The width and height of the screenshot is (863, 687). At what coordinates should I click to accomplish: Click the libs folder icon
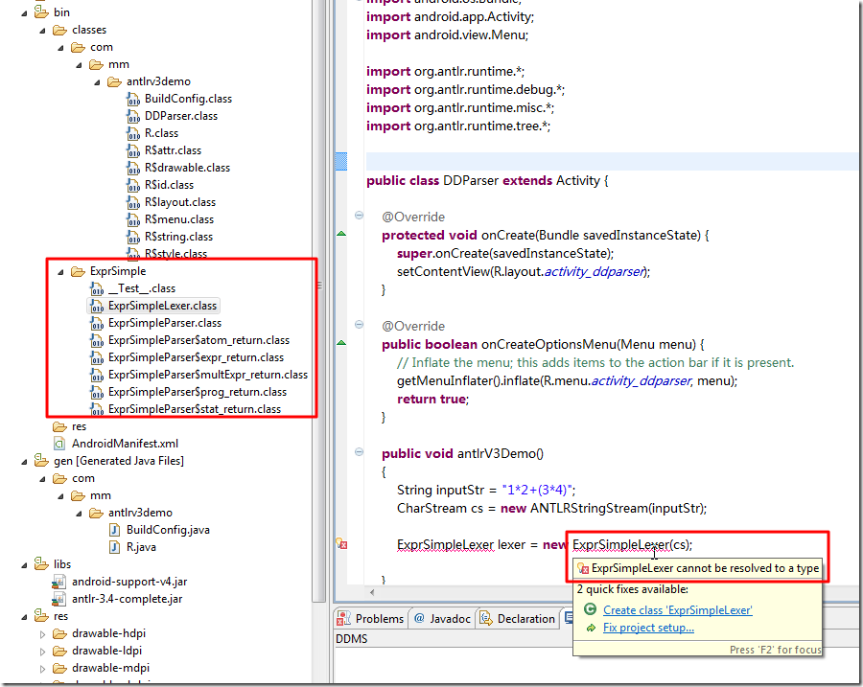(41, 563)
